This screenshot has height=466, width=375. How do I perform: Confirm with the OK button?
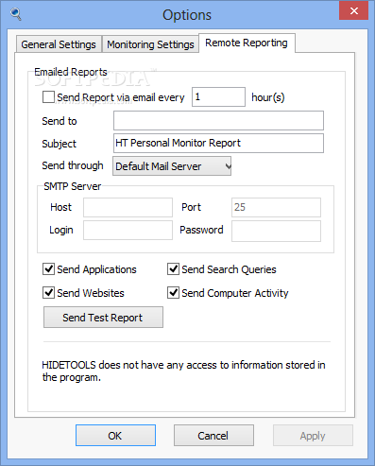(115, 436)
